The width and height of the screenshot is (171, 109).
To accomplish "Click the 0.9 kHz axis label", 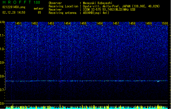I will click(x=2, y=63).
